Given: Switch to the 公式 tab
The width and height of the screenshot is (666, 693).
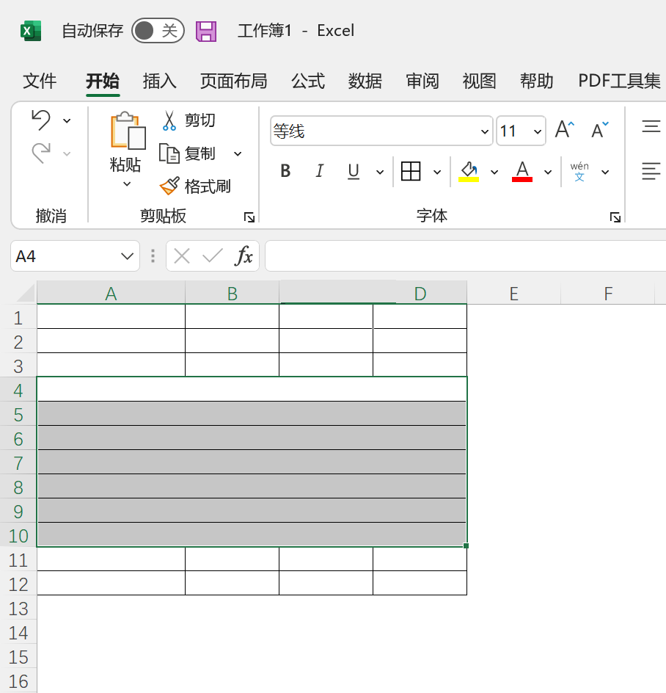Looking at the screenshot, I should (308, 81).
